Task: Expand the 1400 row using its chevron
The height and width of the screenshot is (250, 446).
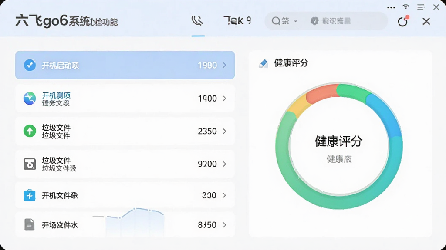Action: [224, 99]
